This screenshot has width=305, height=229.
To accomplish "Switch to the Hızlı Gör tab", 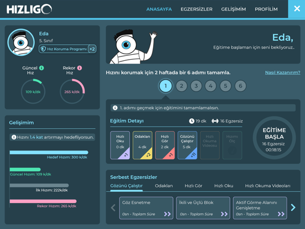I will coord(193,186).
